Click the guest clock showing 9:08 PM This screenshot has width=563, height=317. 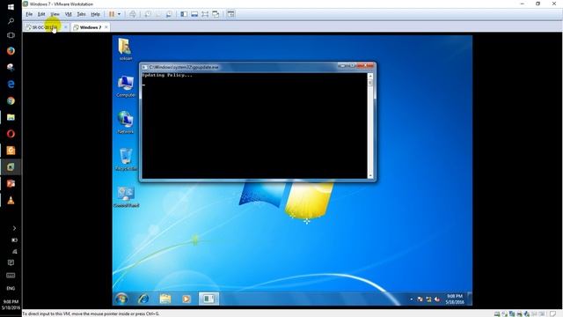[x=455, y=299]
